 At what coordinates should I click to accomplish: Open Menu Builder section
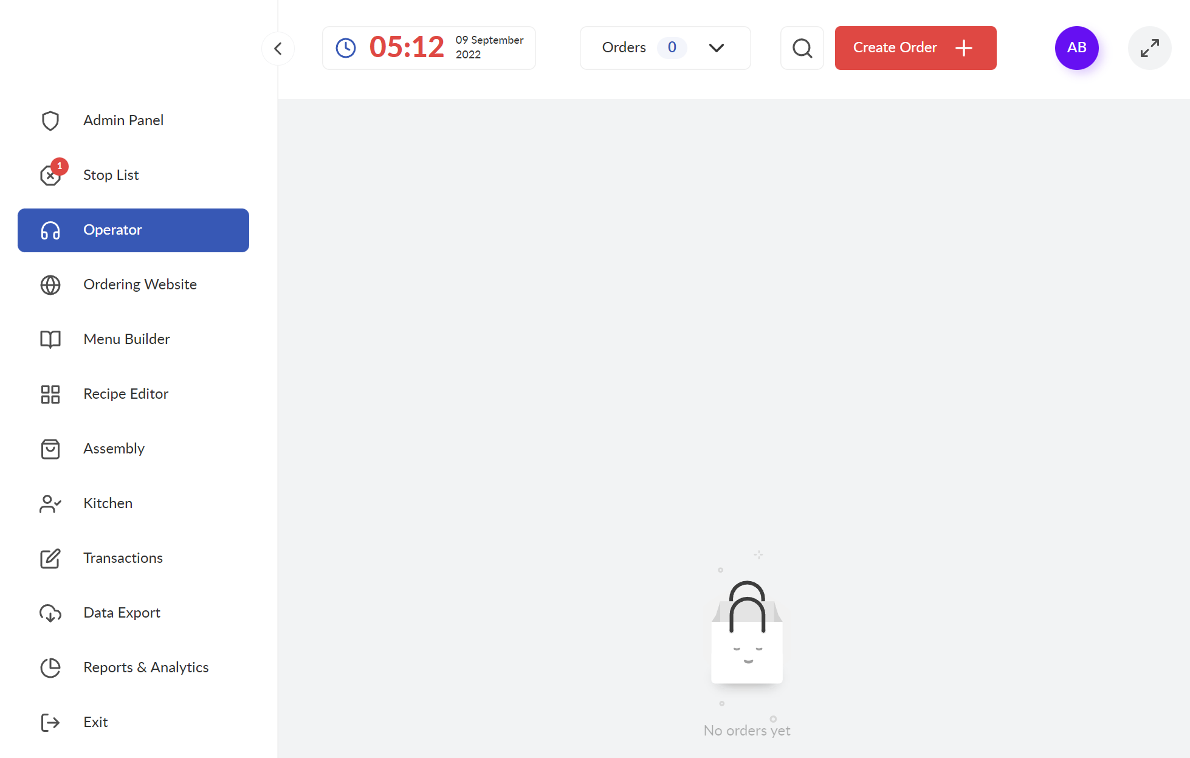tap(133, 339)
